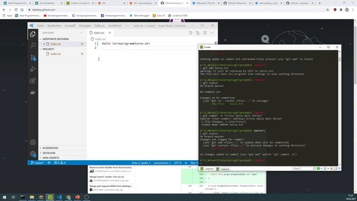Open the Run and Debug view in VS Code
Image resolution: width=357 pixels, height=201 pixels.
[x=33, y=69]
